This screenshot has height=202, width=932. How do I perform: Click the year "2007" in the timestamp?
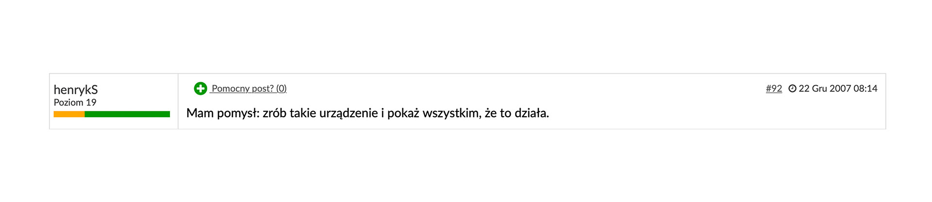point(840,89)
